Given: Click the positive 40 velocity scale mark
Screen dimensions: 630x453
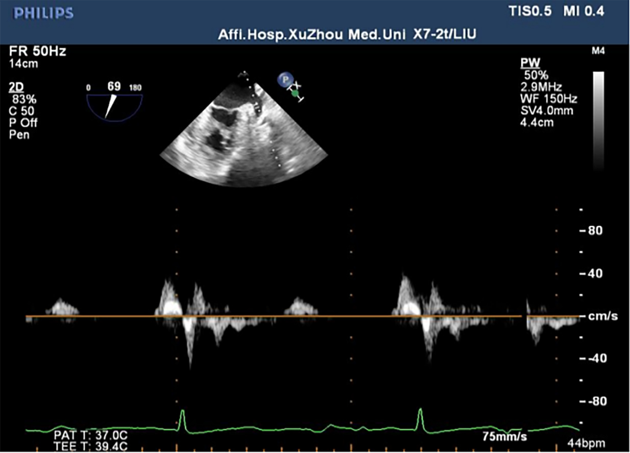Looking at the screenshot, I should coord(595,274).
